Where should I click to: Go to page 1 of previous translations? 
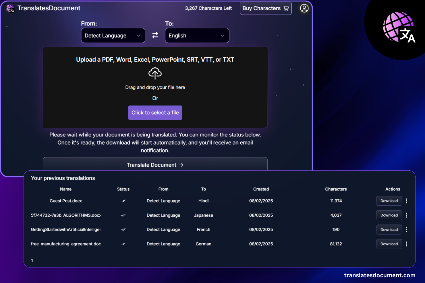pos(32,261)
